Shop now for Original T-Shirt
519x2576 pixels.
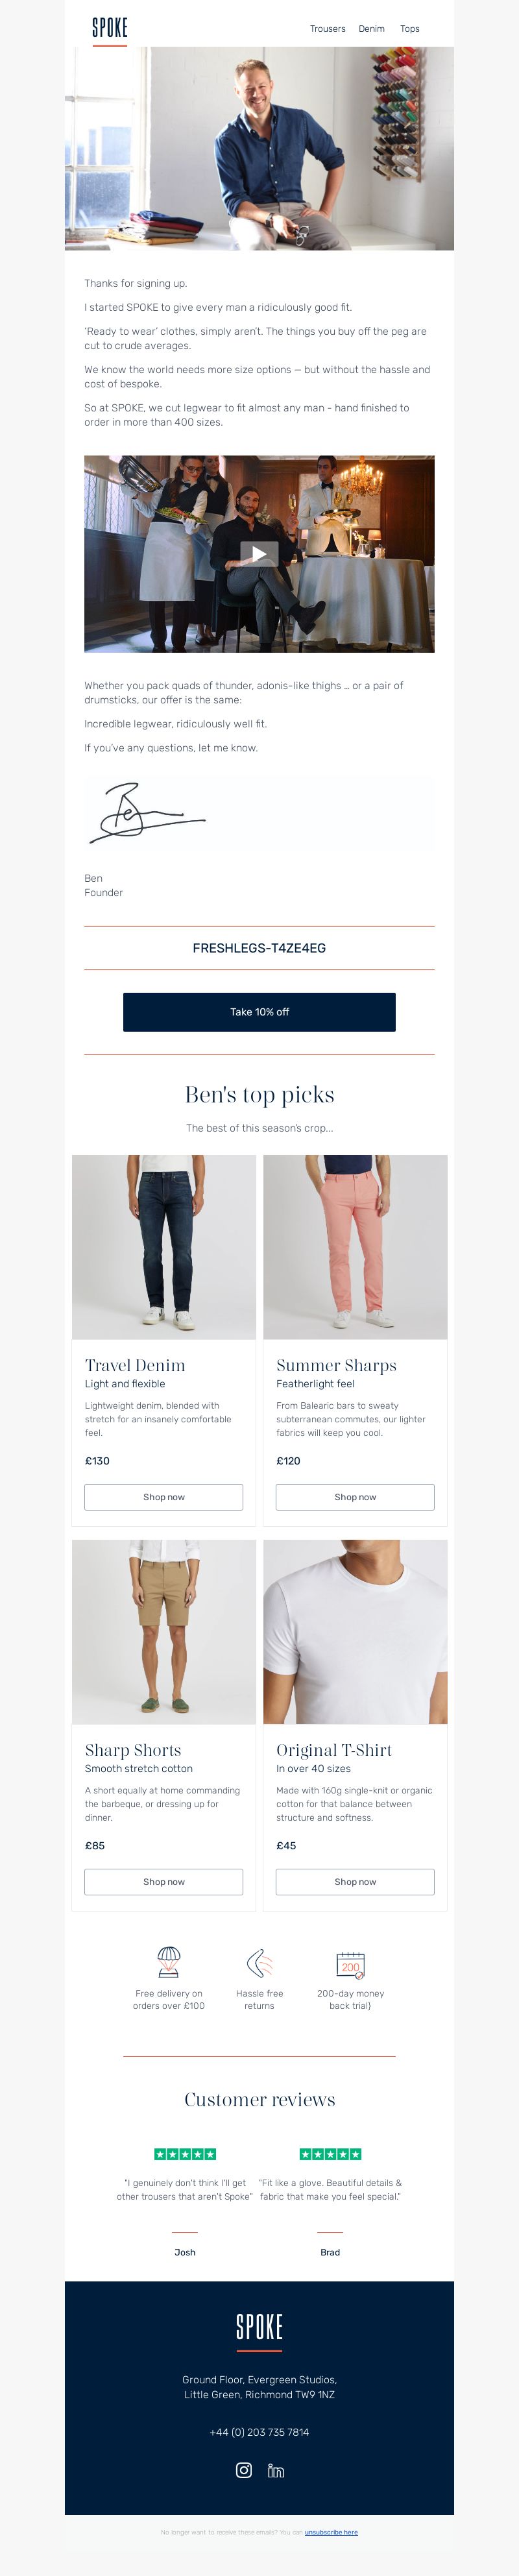point(355,1882)
